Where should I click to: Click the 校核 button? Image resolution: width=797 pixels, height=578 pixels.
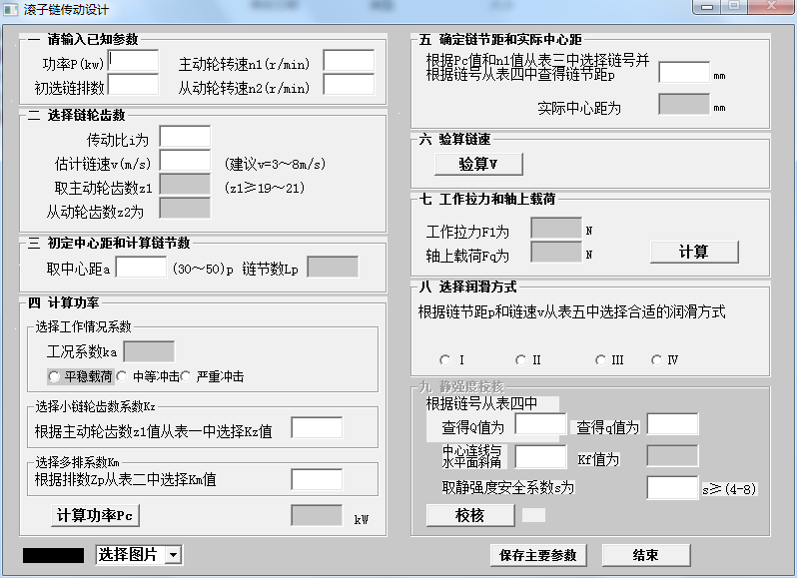tap(470, 515)
